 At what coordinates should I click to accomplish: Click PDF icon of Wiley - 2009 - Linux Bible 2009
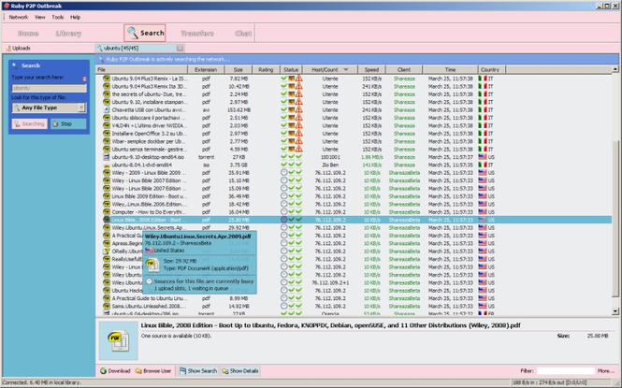click(x=107, y=173)
